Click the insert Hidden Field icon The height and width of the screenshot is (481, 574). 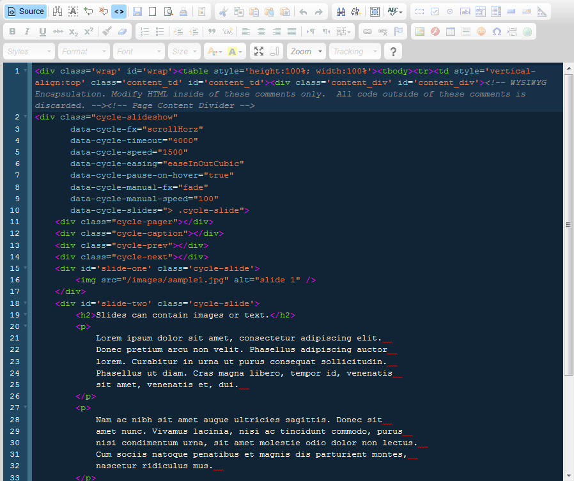click(x=542, y=11)
